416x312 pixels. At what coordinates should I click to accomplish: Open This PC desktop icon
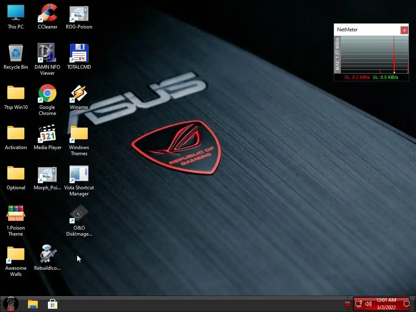(16, 16)
